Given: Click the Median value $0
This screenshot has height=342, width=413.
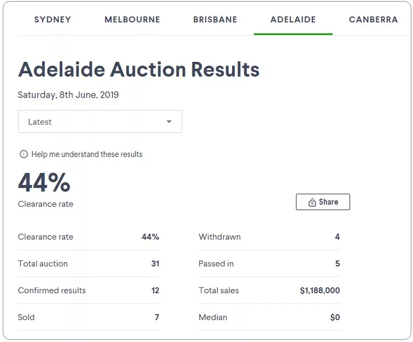Looking at the screenshot, I should [x=335, y=317].
